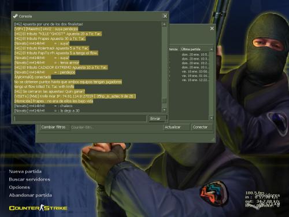This screenshot has width=289, height=217.
Task: Click the Steam icon in the Consola title bar
Action: [x=15, y=16]
